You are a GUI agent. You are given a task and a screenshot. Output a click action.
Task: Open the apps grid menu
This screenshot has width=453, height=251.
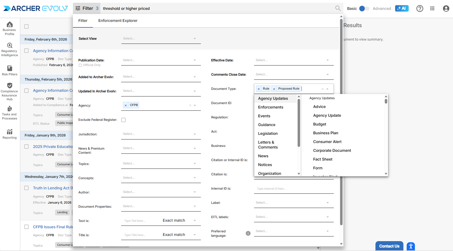(432, 8)
